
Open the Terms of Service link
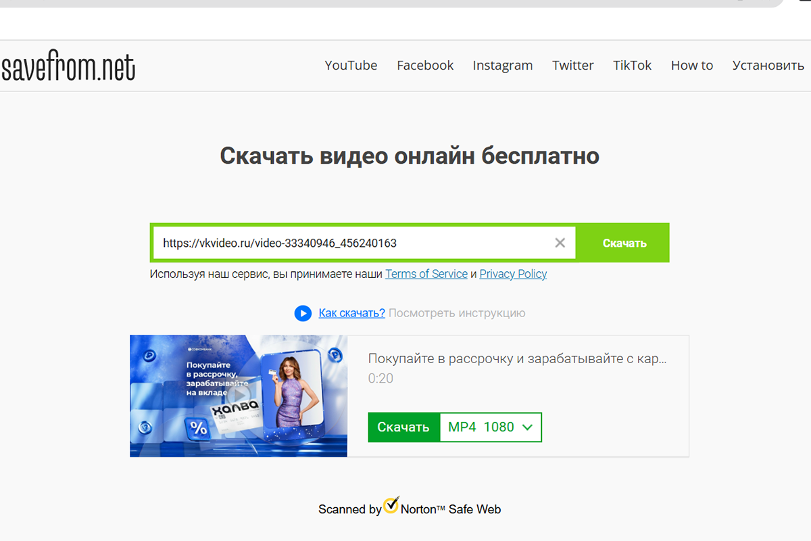pyautogui.click(x=426, y=274)
